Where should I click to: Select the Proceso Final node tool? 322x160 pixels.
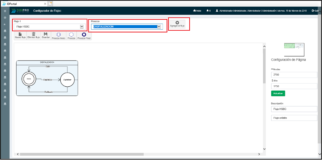(x=84, y=35)
